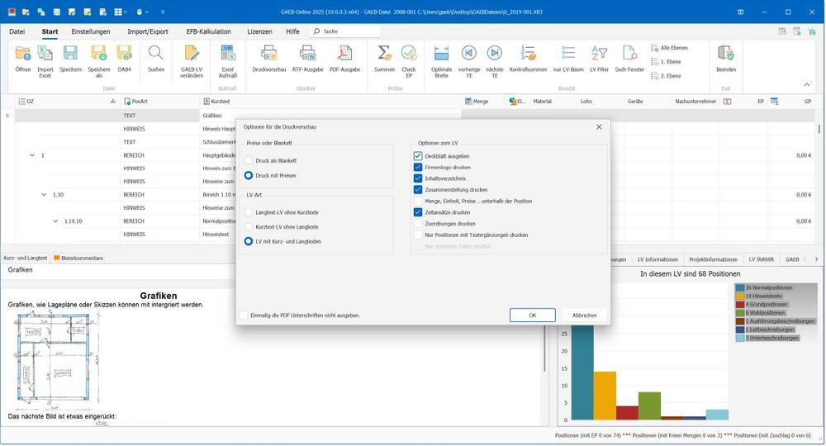The height and width of the screenshot is (446, 826).
Task: Click the Summen sigma icon
Action: tap(384, 55)
